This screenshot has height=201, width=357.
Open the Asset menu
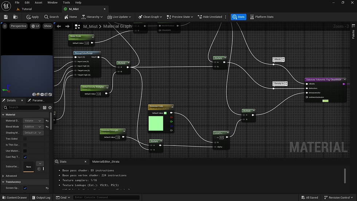click(38, 3)
